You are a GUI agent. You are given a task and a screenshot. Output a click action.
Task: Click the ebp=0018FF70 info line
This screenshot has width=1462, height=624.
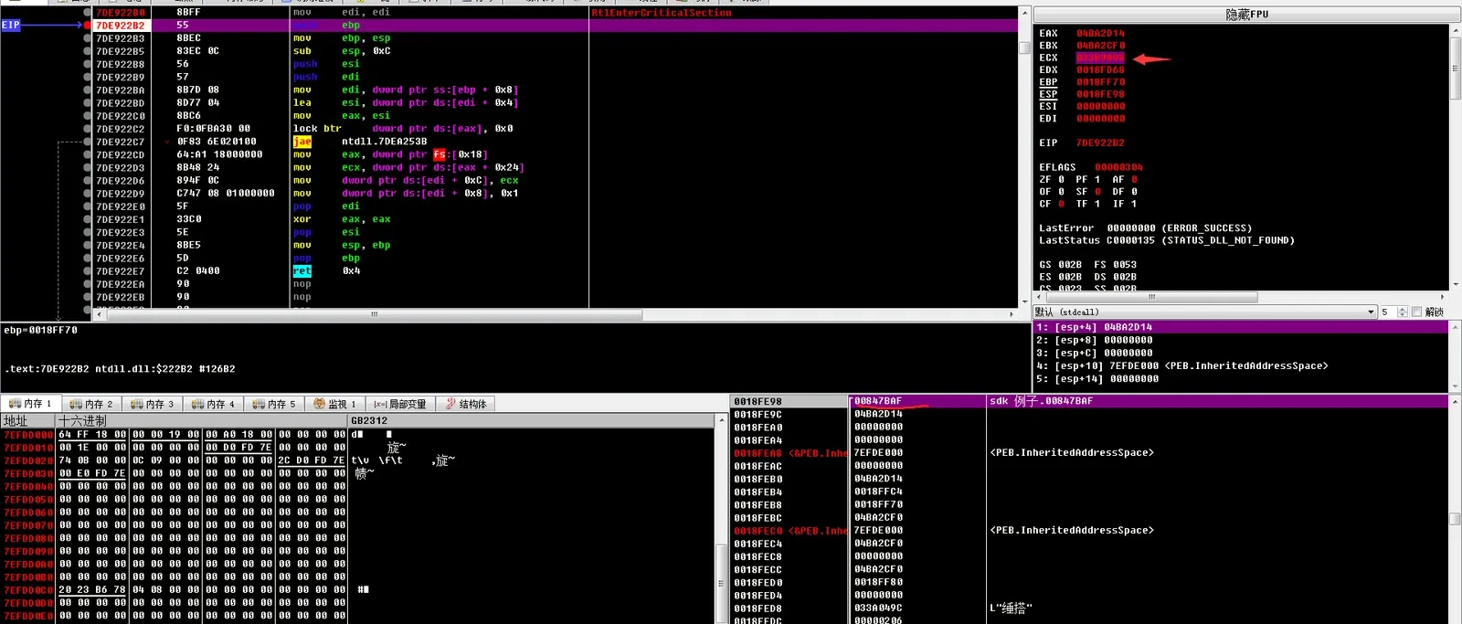[x=41, y=331]
